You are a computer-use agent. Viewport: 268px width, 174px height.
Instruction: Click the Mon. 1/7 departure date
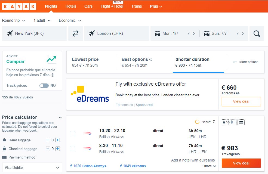click(170, 33)
